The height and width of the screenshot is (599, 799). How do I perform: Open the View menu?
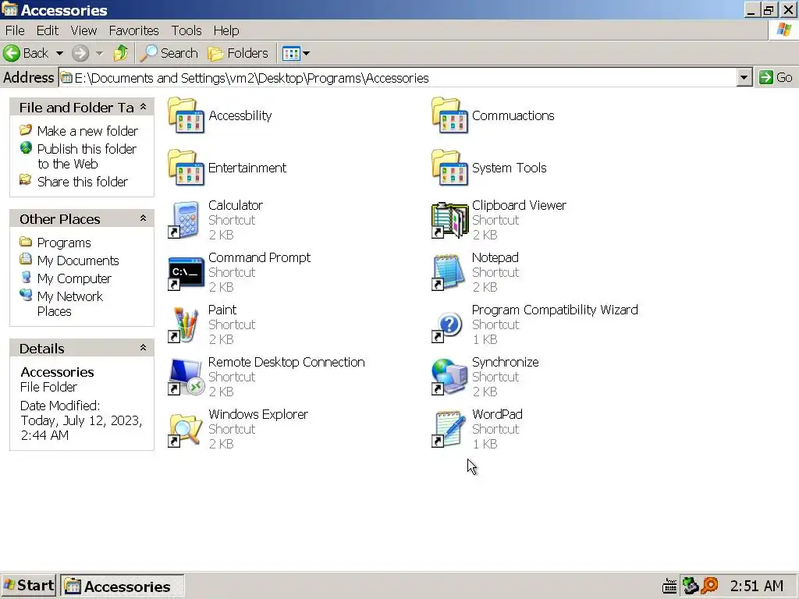[x=83, y=30]
